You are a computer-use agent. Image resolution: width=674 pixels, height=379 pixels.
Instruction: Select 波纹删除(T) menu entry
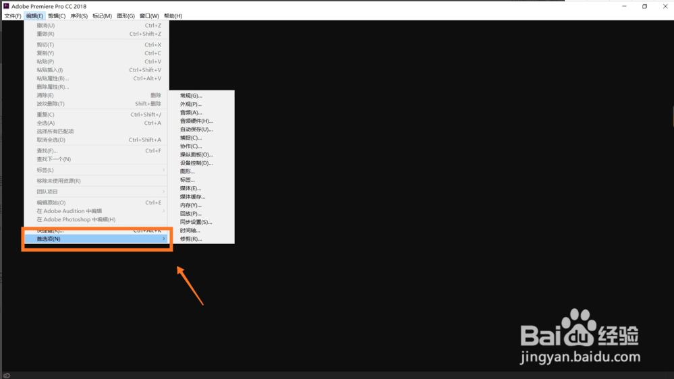click(96, 104)
